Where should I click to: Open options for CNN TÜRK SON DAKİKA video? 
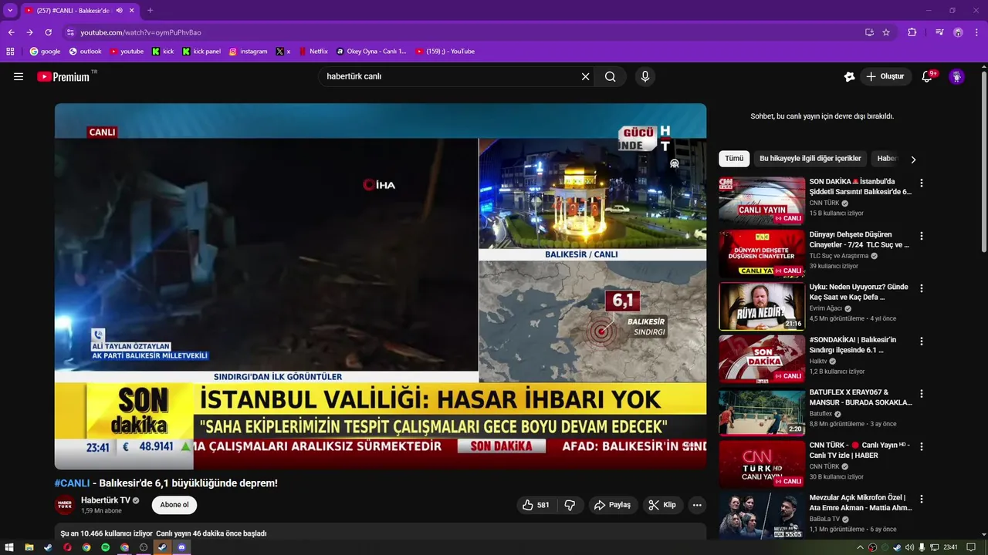click(x=921, y=183)
